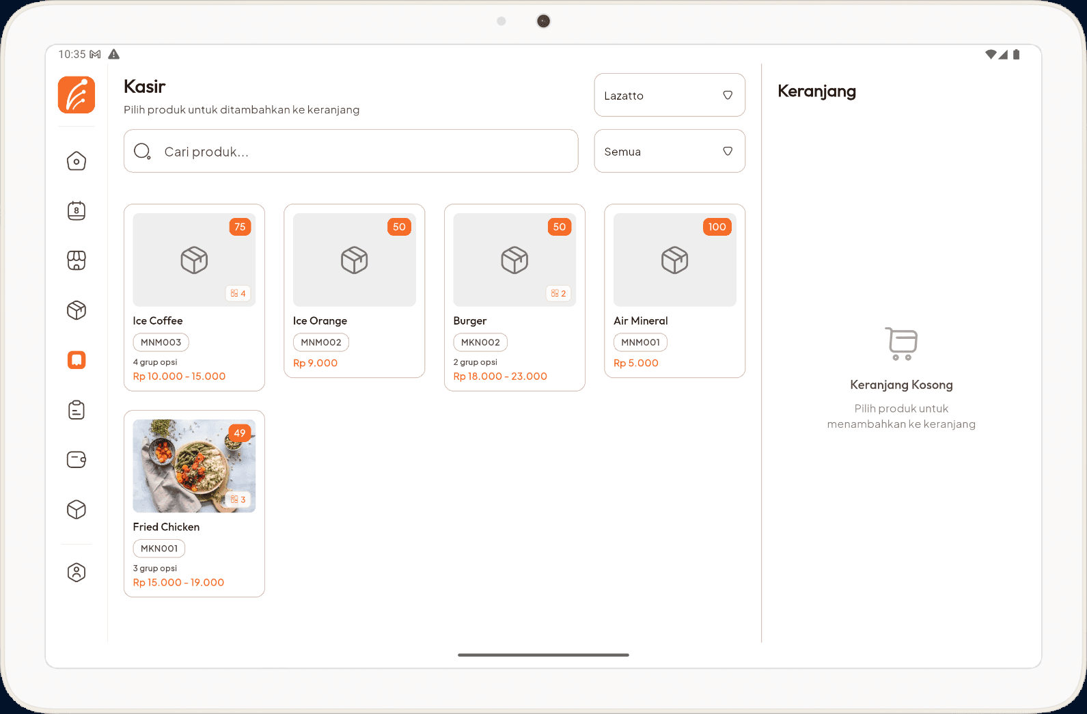Select the Fried Chicken product photo
1087x714 pixels.
[x=194, y=466]
